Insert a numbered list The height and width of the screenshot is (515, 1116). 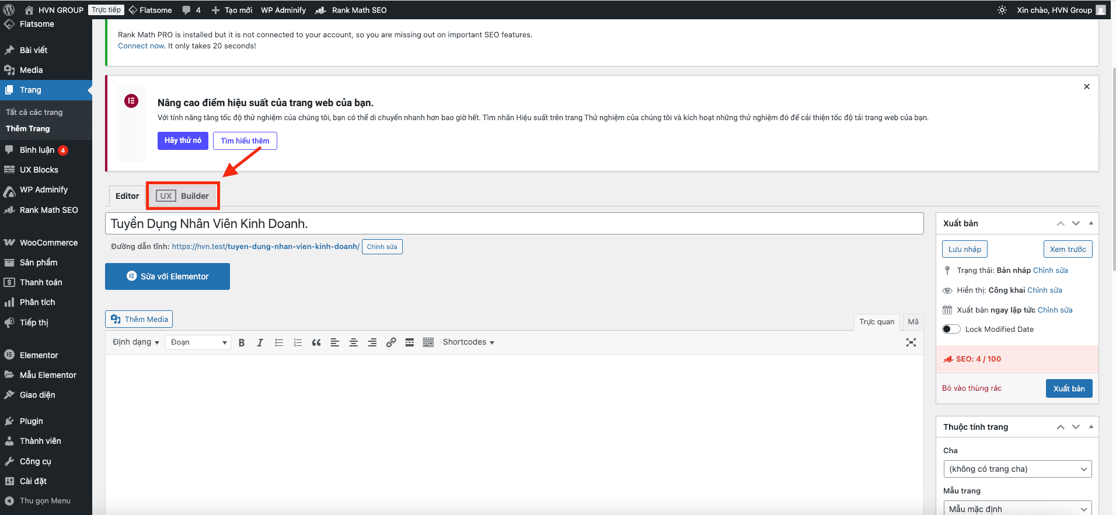pos(298,342)
